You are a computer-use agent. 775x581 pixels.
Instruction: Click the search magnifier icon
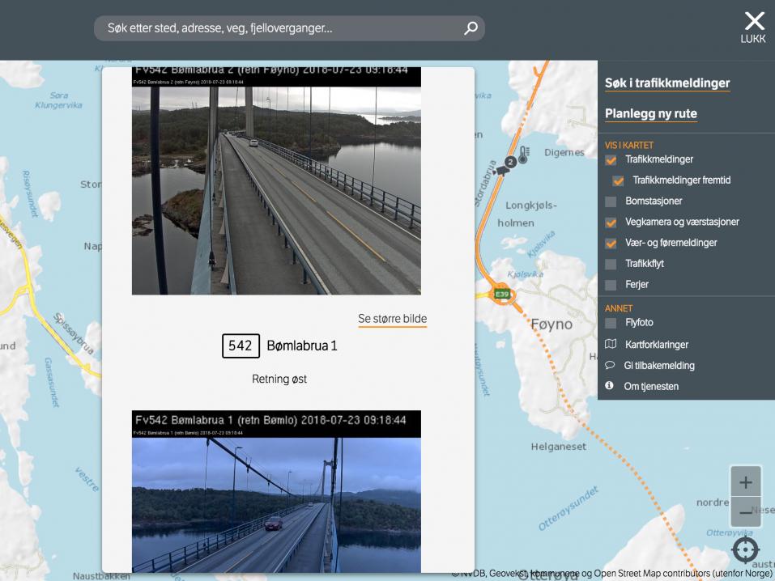click(470, 29)
